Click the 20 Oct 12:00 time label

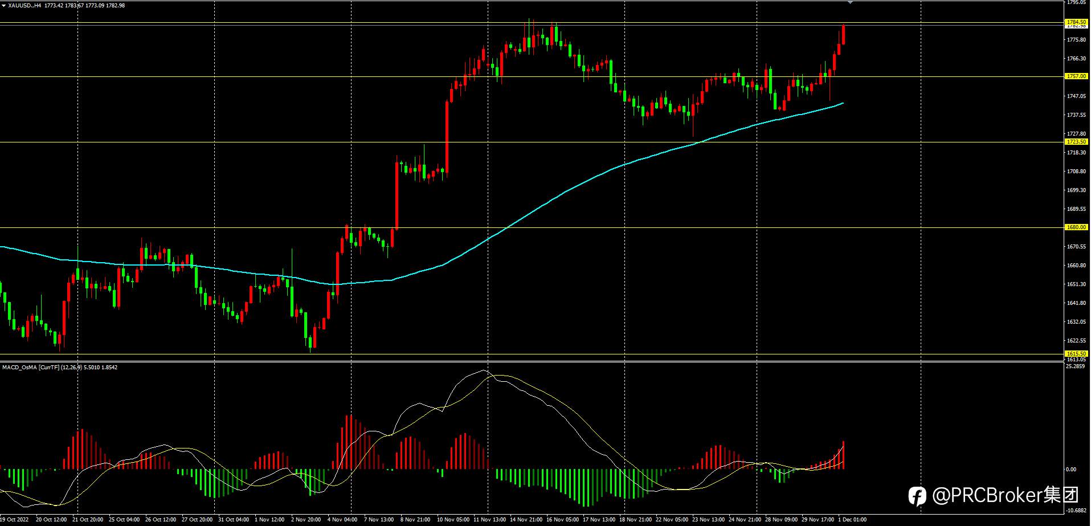click(x=51, y=520)
